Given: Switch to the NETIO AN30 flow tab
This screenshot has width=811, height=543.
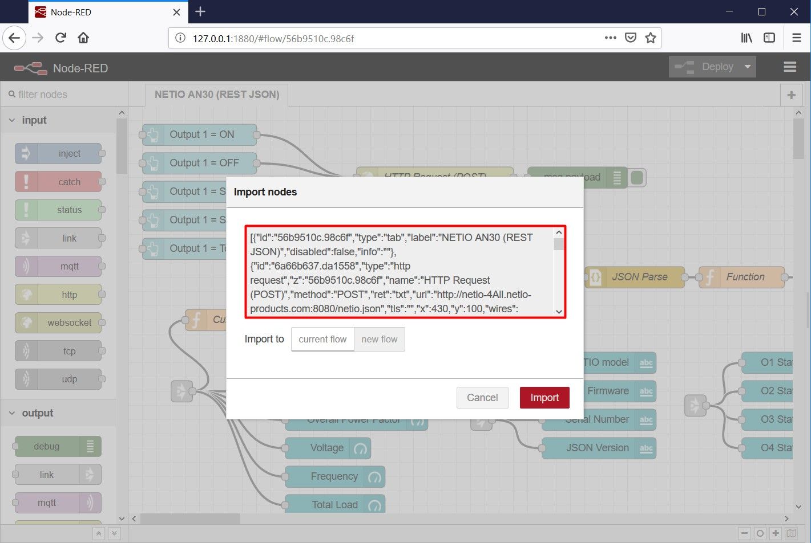Looking at the screenshot, I should click(216, 95).
